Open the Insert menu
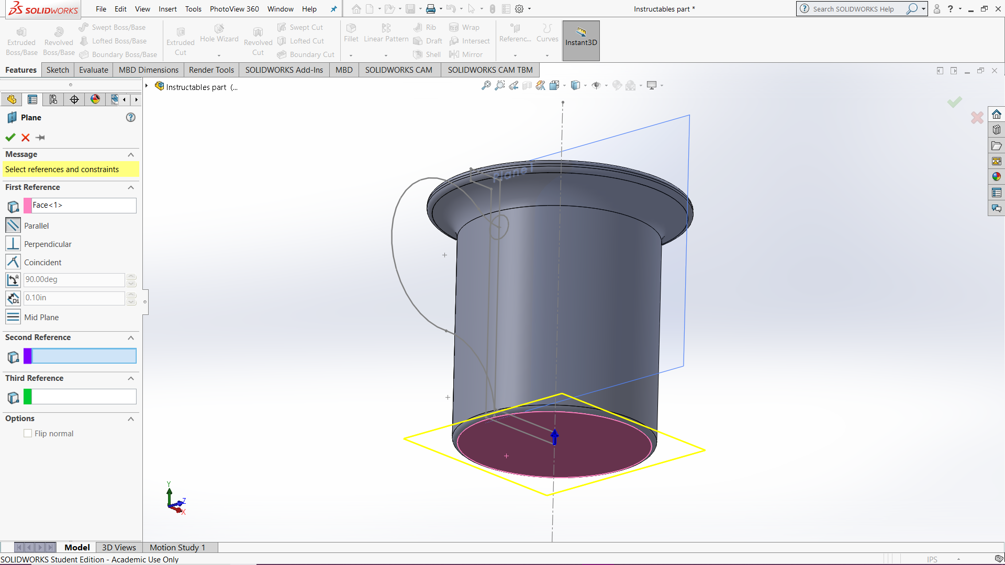This screenshot has width=1005, height=565. coord(167,9)
